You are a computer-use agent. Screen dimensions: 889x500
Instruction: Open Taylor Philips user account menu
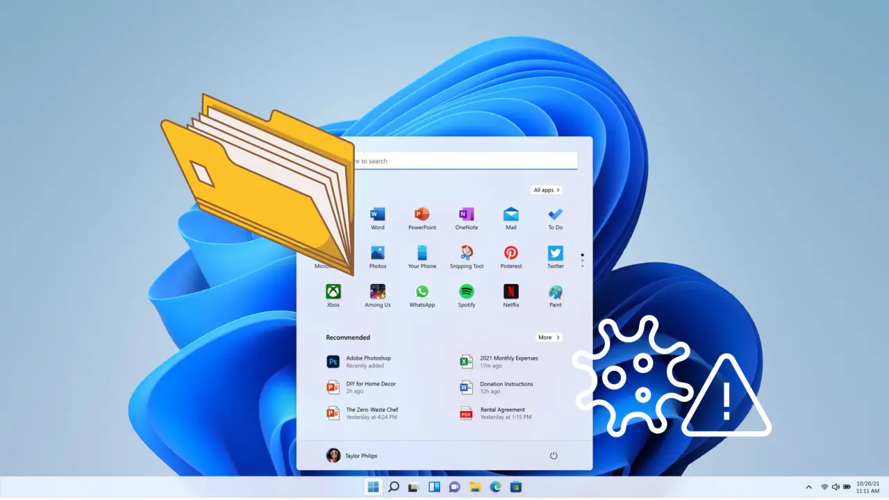351,456
